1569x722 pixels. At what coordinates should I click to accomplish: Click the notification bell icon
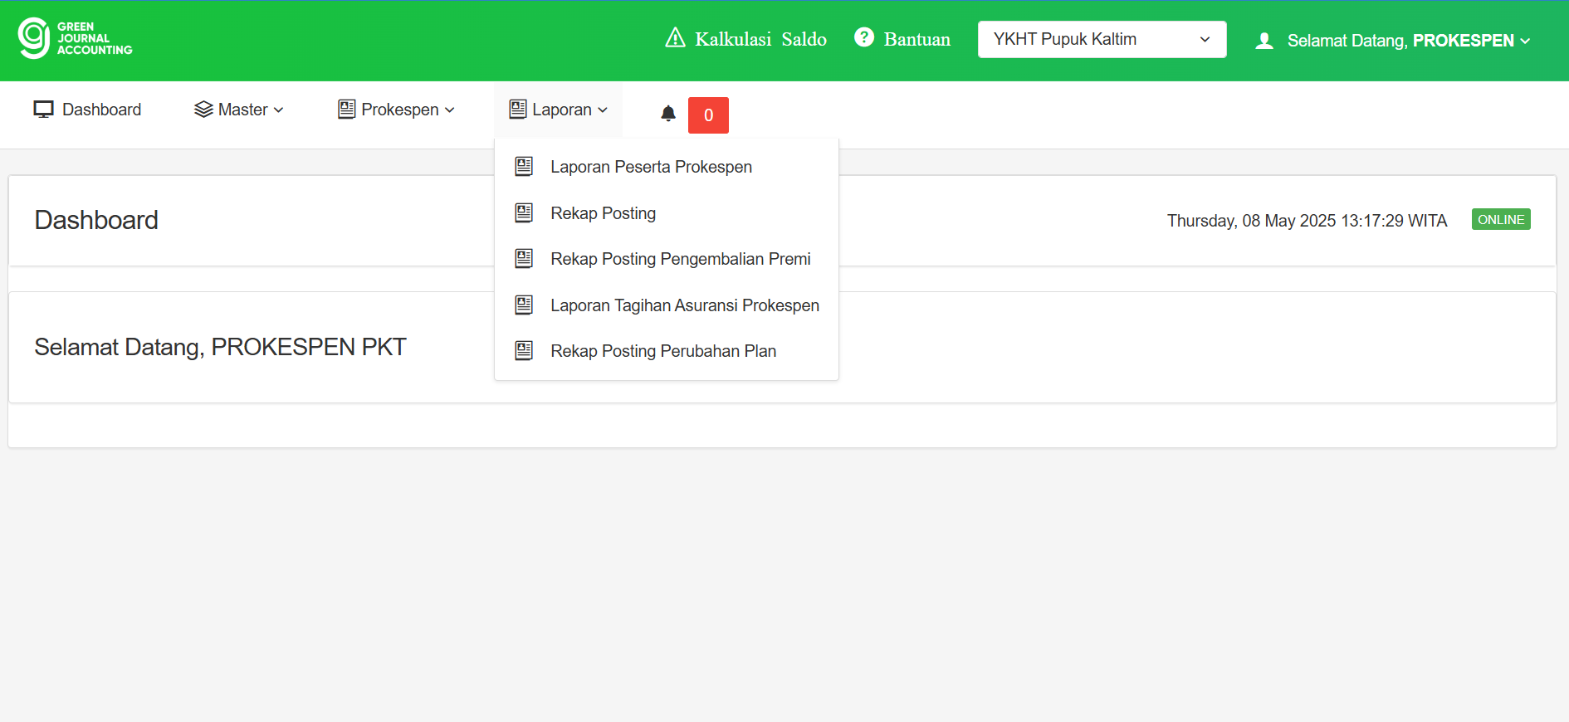[x=668, y=114]
